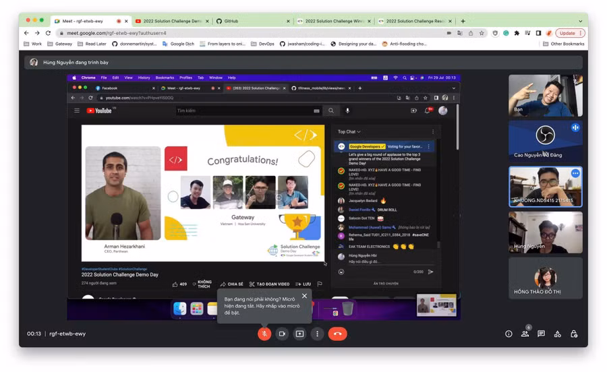Expand the tab search chevron
The height and width of the screenshot is (372, 607).
pos(580,21)
